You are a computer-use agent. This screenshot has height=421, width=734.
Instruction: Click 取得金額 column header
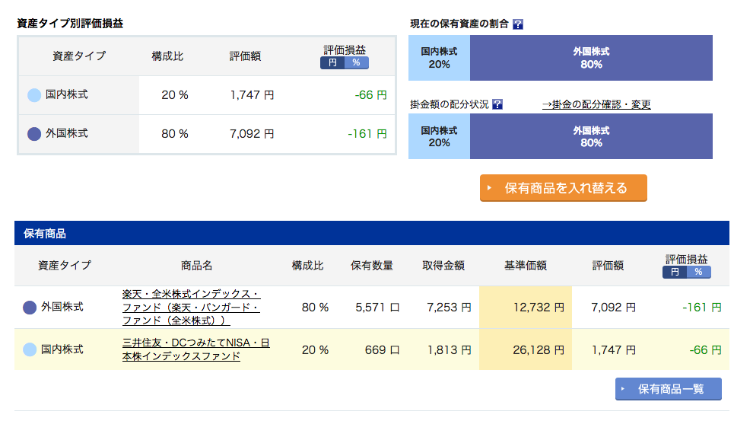[443, 266]
